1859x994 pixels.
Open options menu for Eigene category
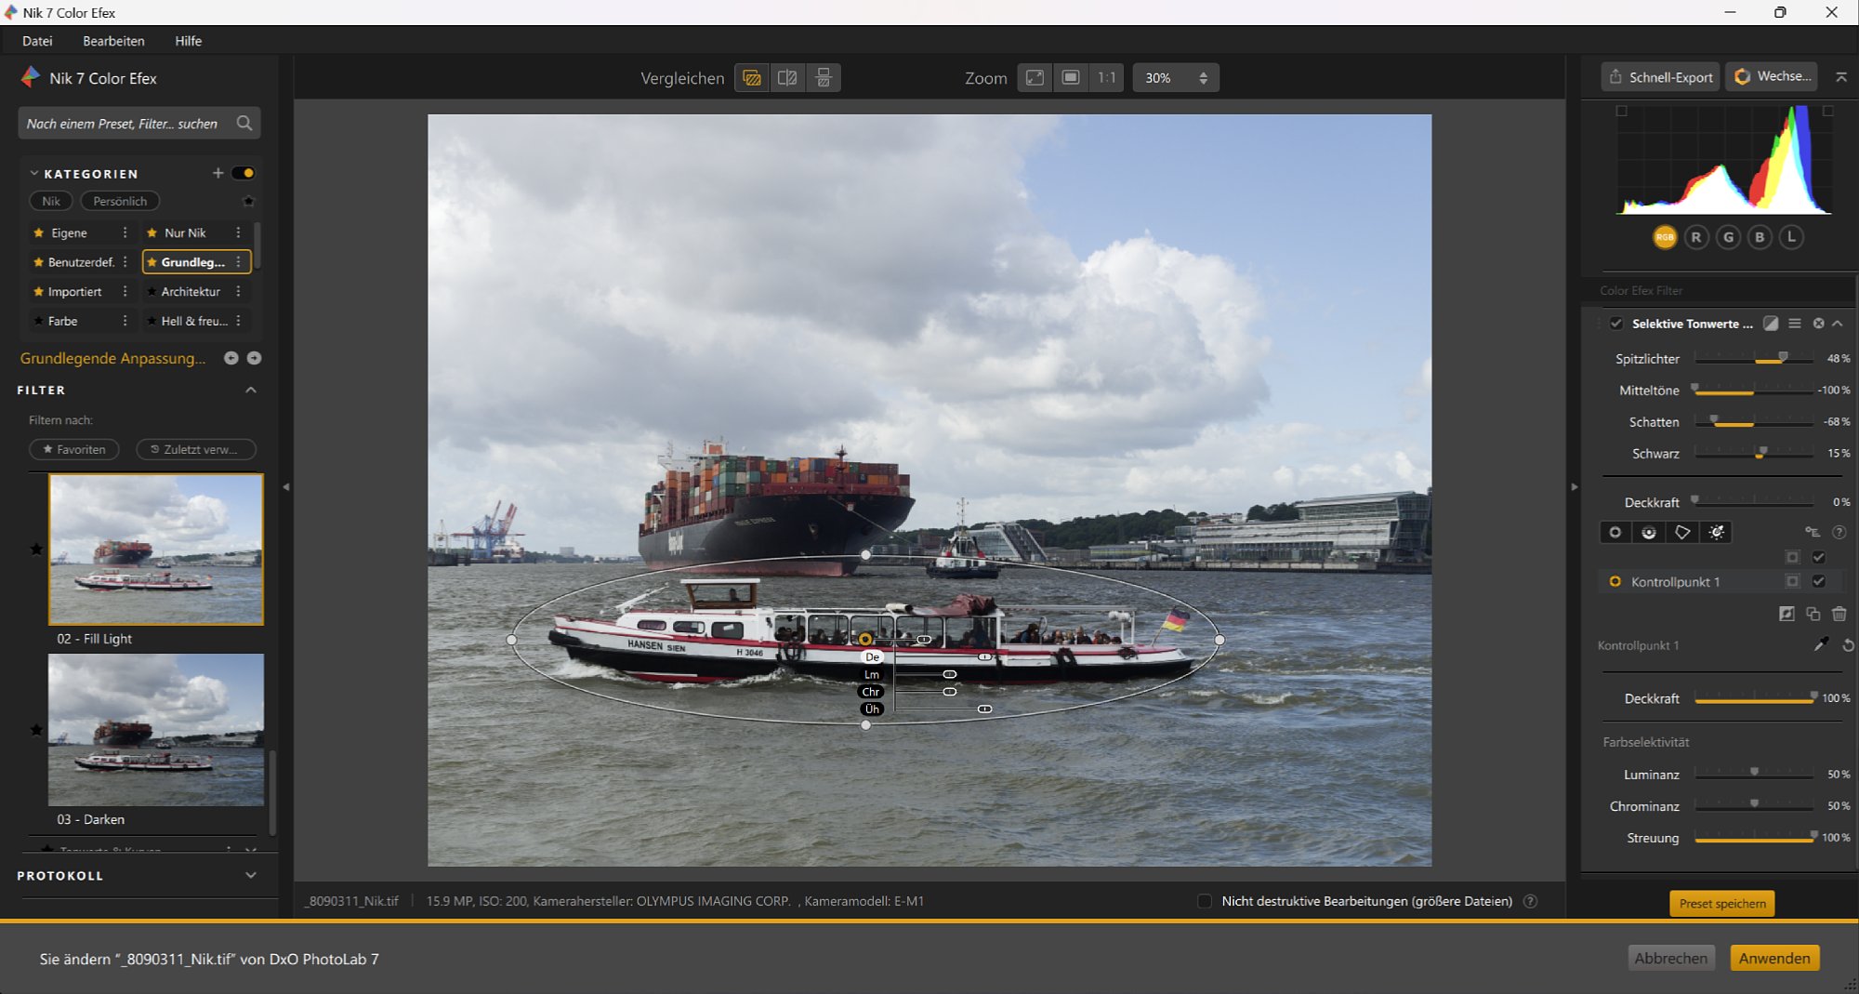coord(125,232)
